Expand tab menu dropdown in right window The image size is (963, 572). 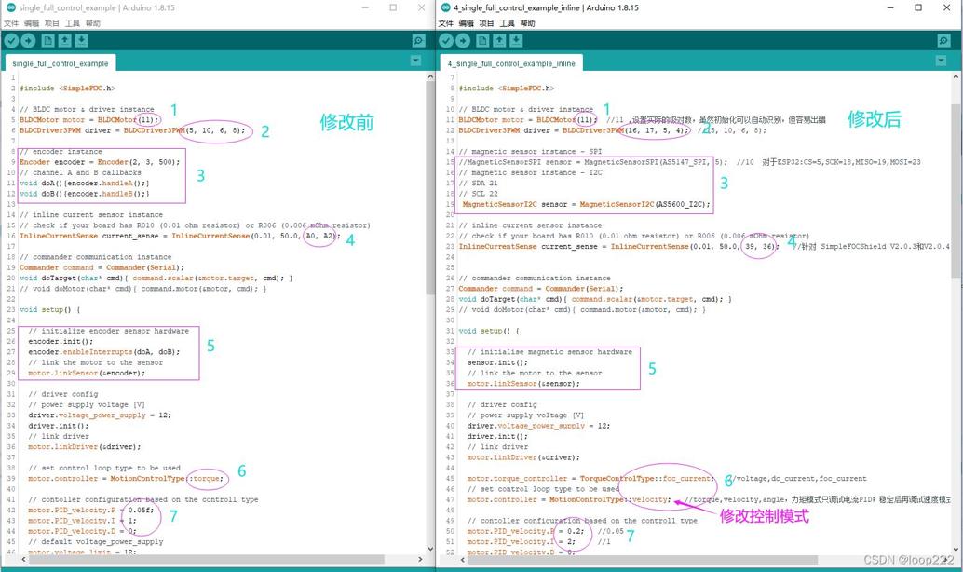pos(941,61)
